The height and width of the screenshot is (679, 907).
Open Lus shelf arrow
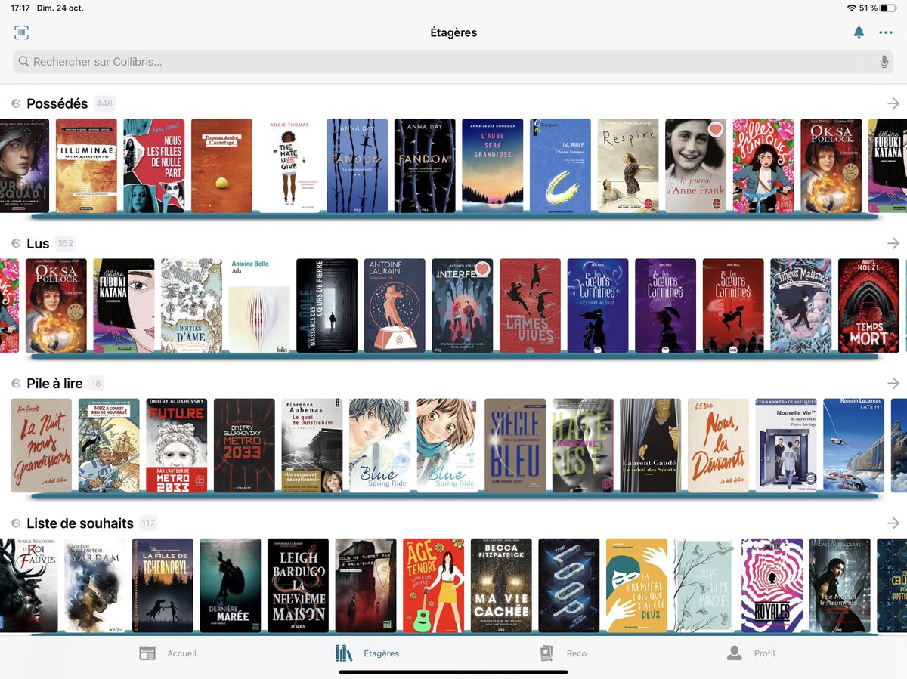[x=893, y=243]
